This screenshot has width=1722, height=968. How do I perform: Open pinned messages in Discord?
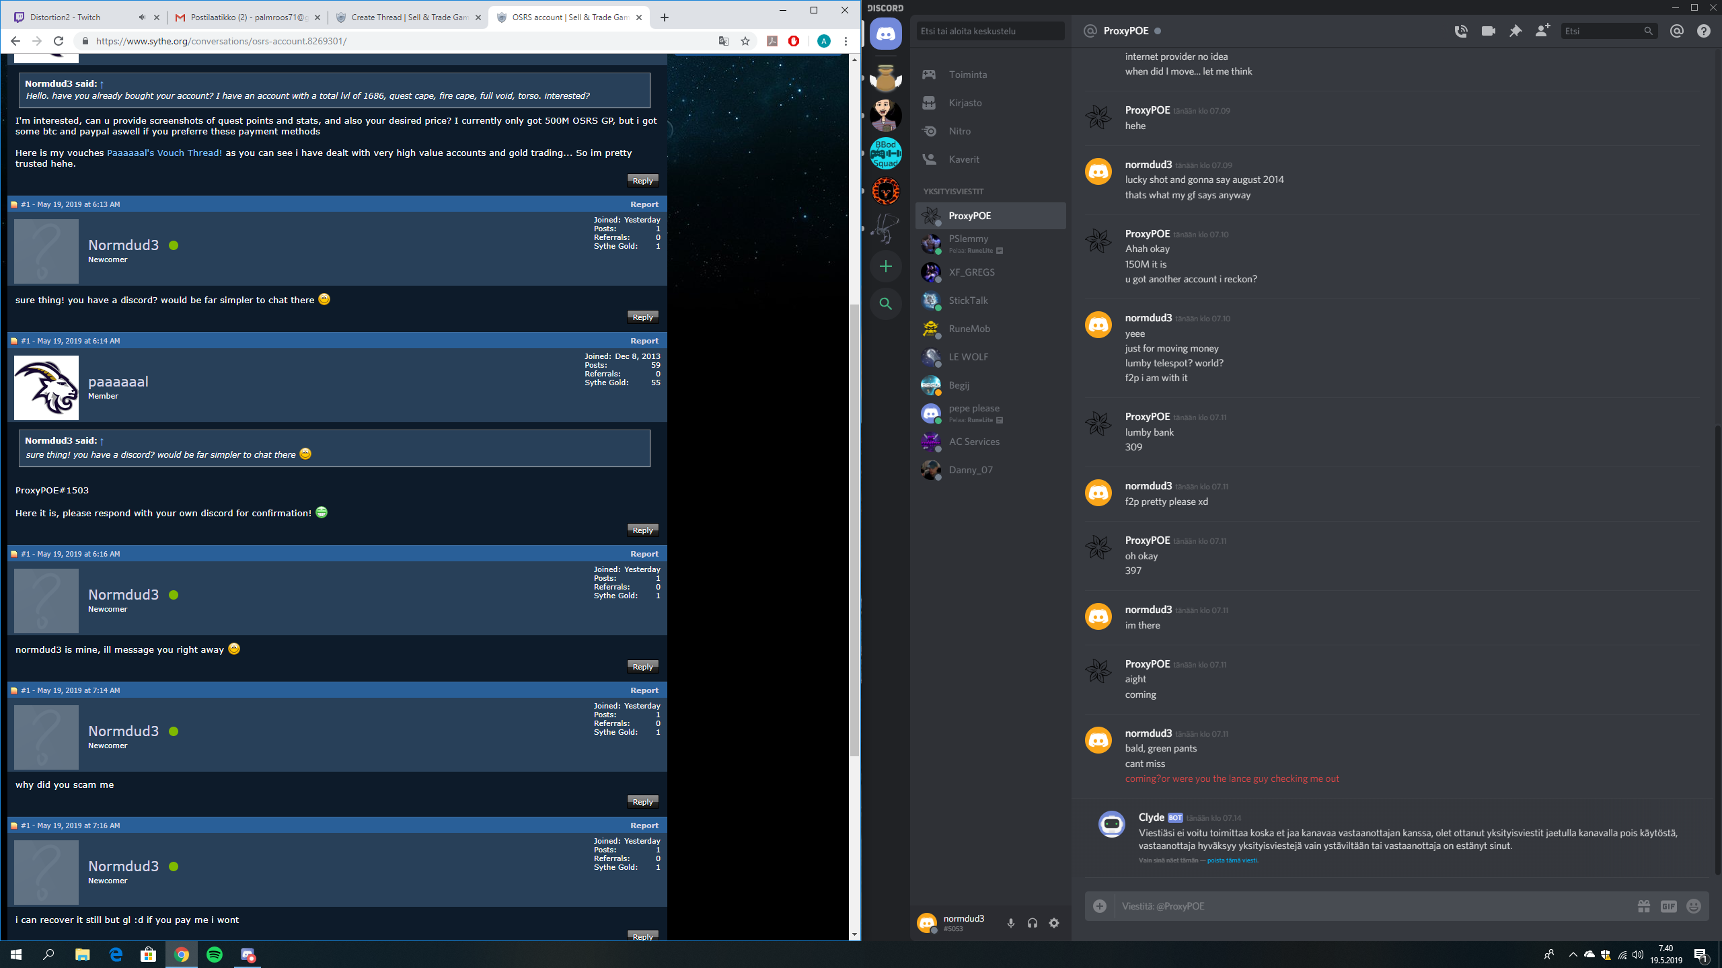tap(1515, 31)
